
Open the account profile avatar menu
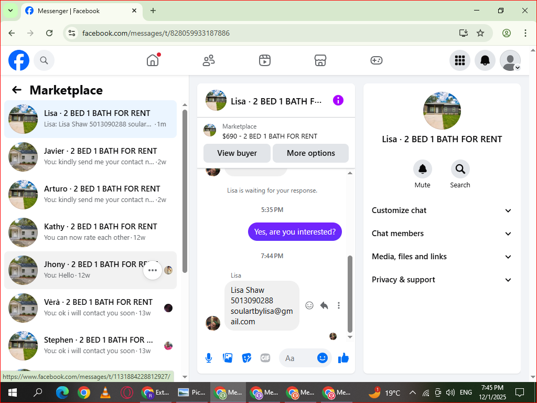pos(510,60)
